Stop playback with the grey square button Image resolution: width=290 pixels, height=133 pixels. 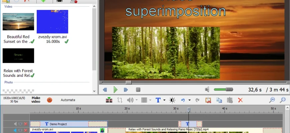tap(138, 90)
